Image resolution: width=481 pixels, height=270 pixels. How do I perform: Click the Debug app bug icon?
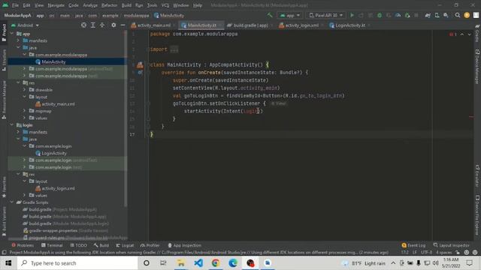pos(380,15)
